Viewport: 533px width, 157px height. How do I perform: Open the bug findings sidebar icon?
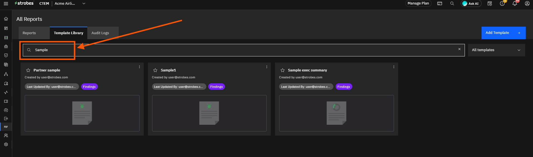point(6,46)
